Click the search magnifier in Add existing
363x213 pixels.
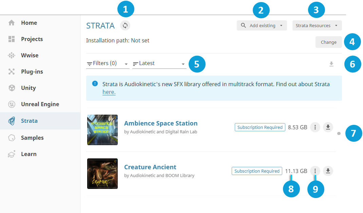pos(243,25)
